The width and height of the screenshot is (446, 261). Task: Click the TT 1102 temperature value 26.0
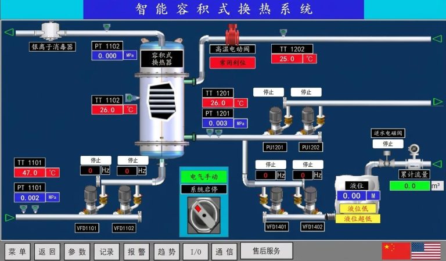click(107, 110)
